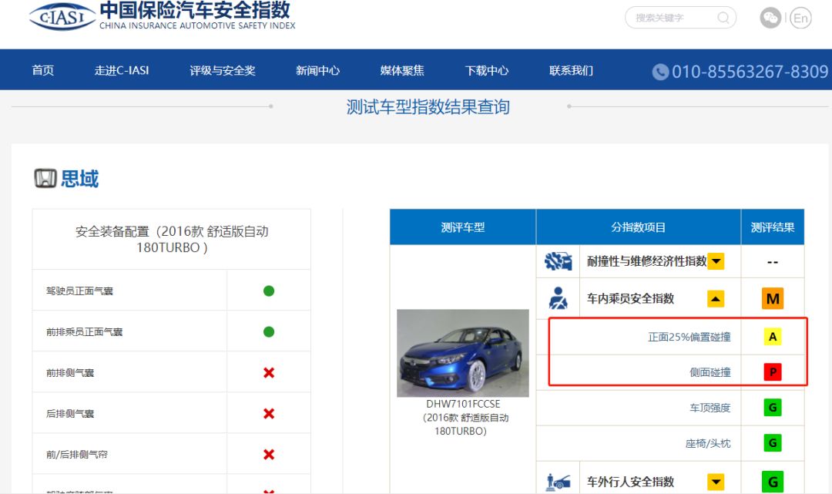Image resolution: width=832 pixels, height=494 pixels.
Task: Expand the 车外行人安全指数 row
Action: (716, 482)
